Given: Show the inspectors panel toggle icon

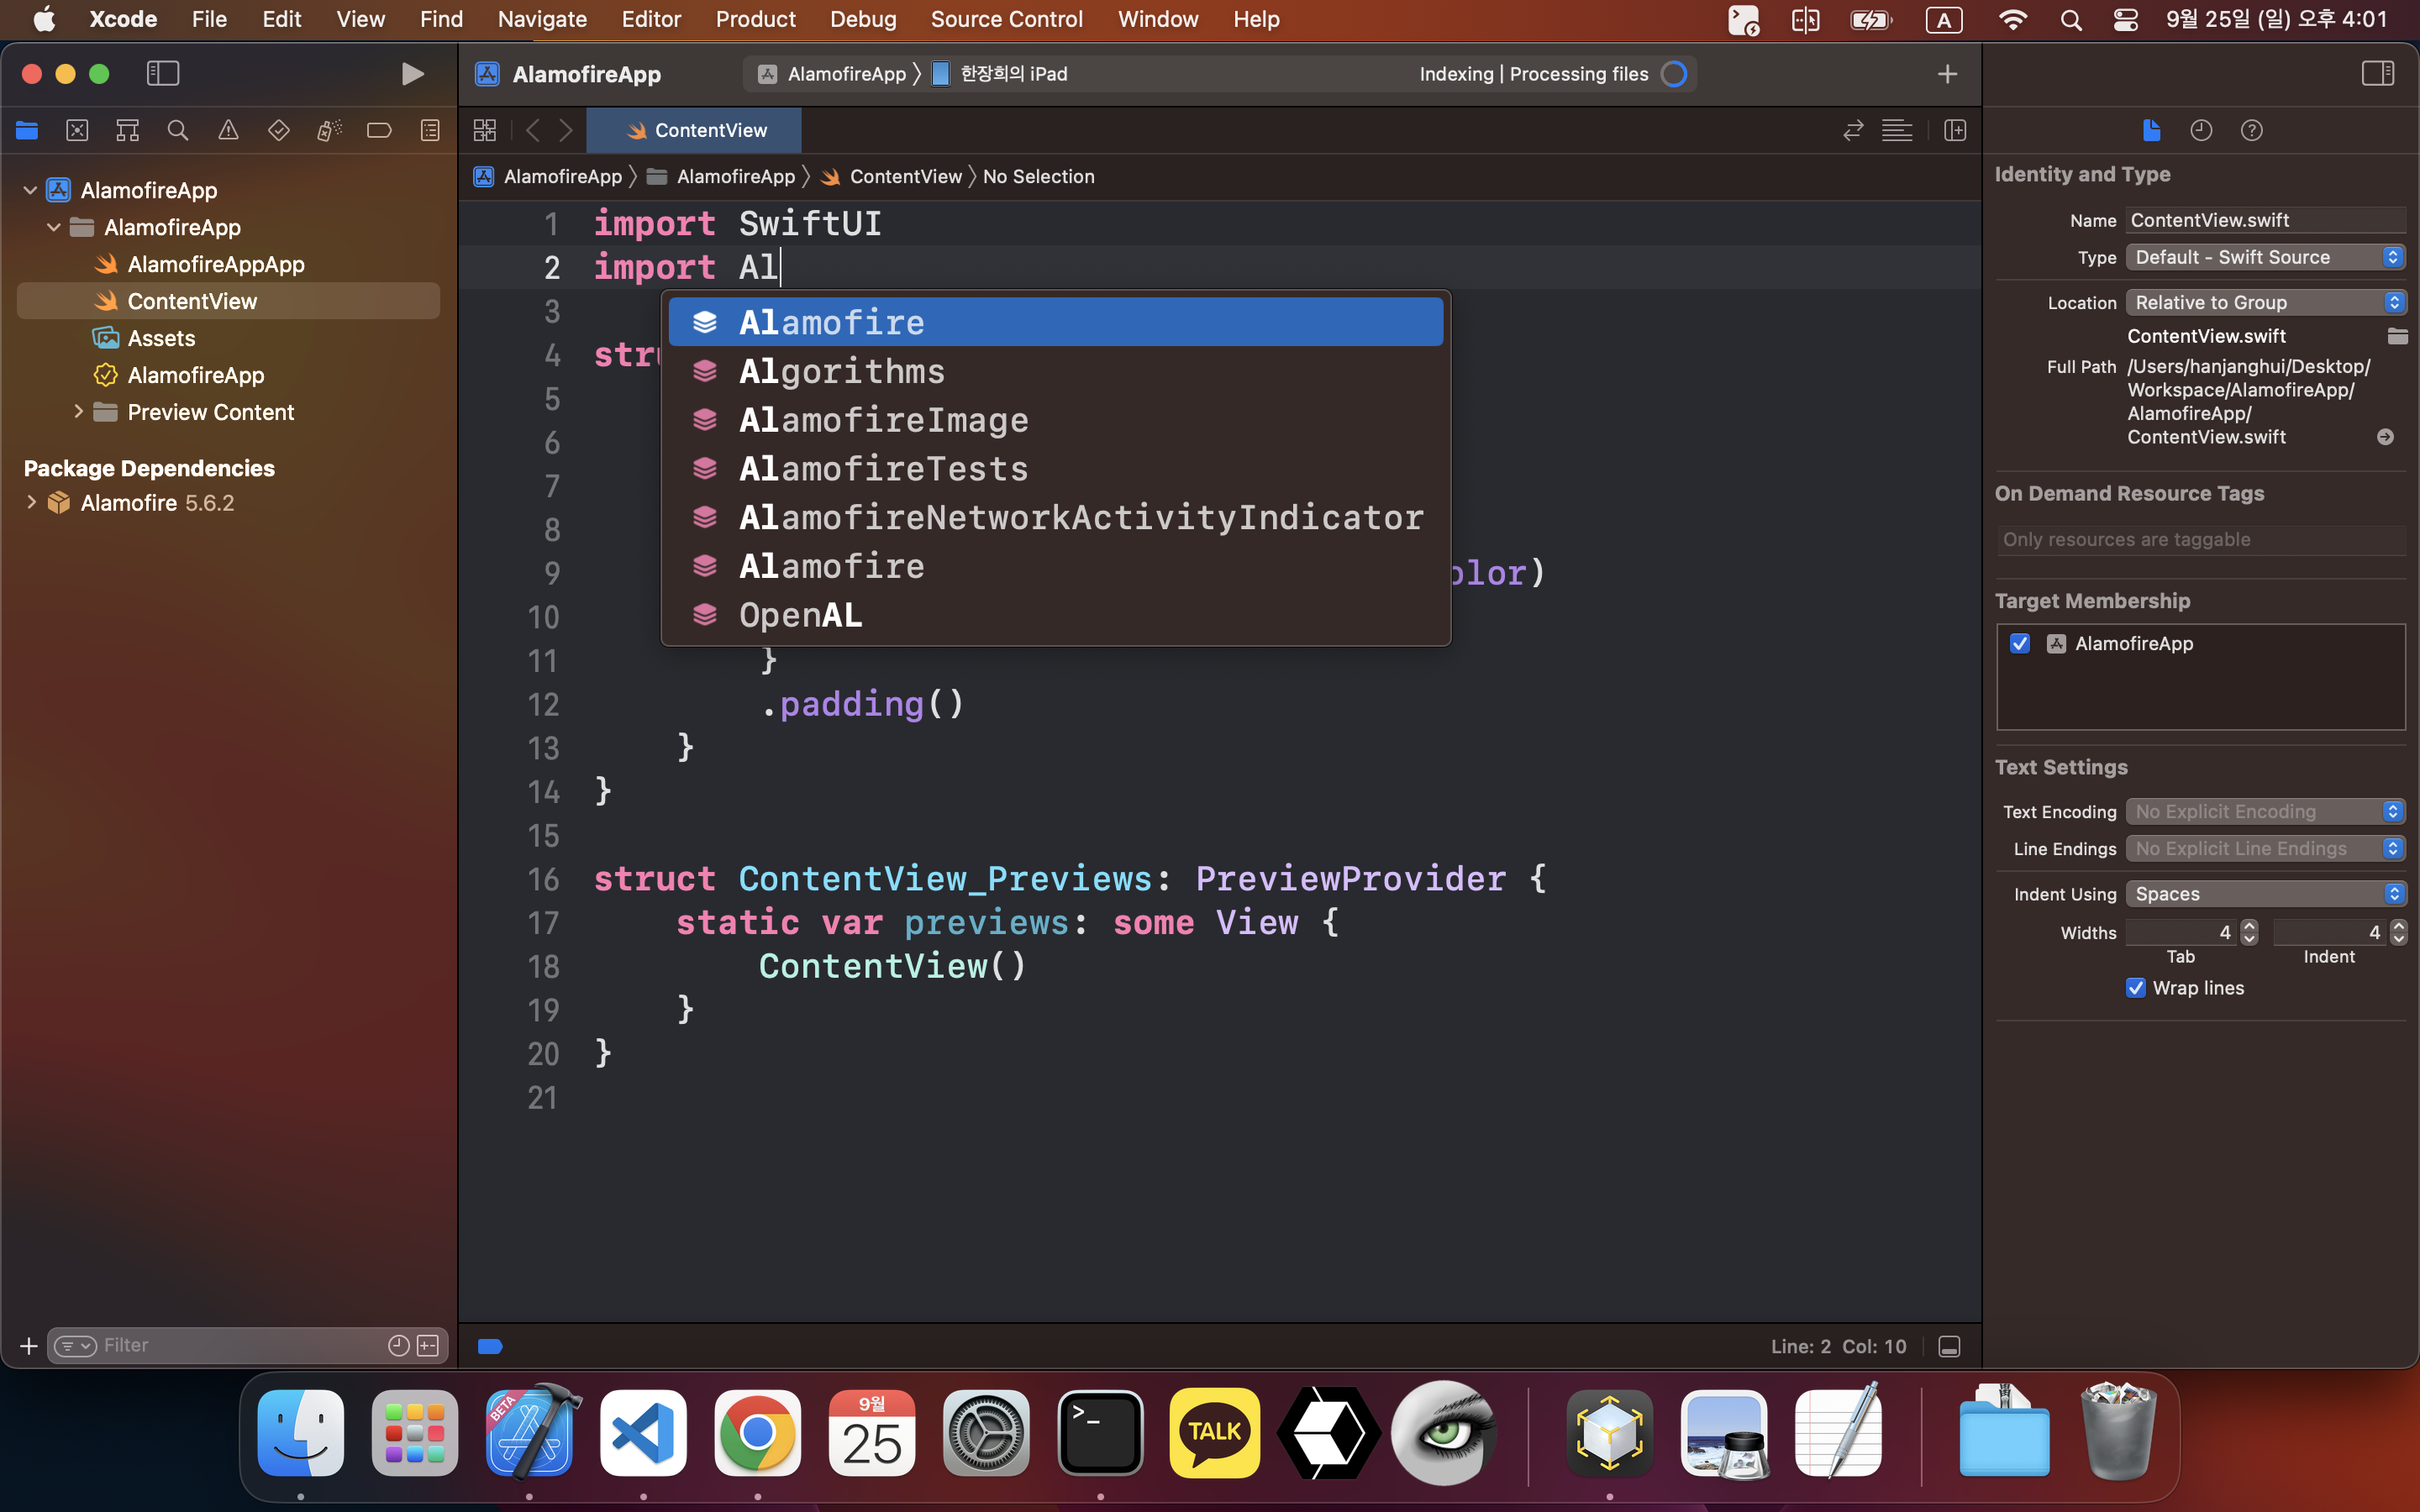Looking at the screenshot, I should 2377,73.
